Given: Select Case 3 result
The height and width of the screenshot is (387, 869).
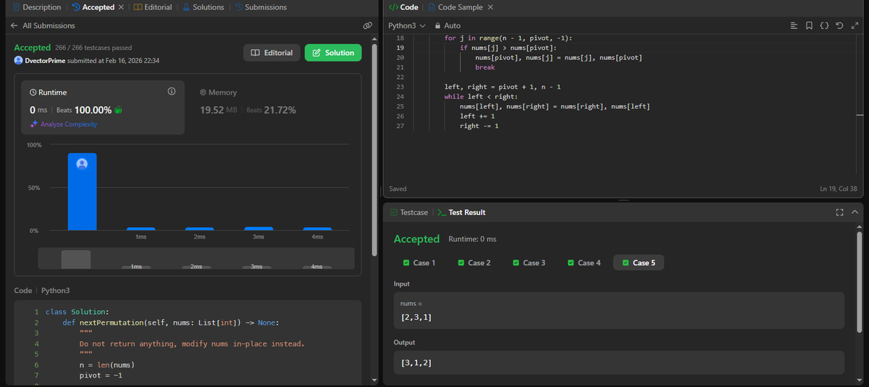Looking at the screenshot, I should coord(529,263).
